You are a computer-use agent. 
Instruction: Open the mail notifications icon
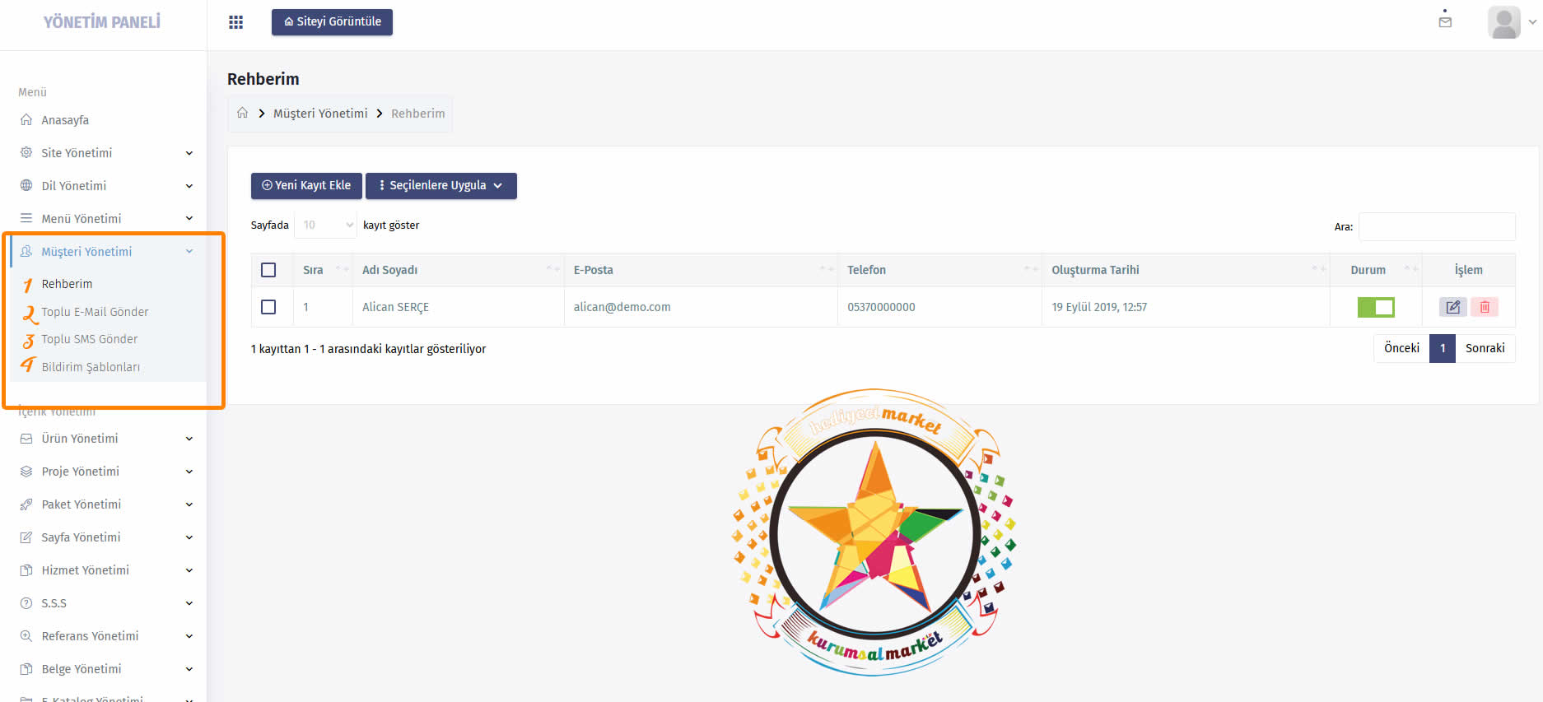click(1445, 21)
